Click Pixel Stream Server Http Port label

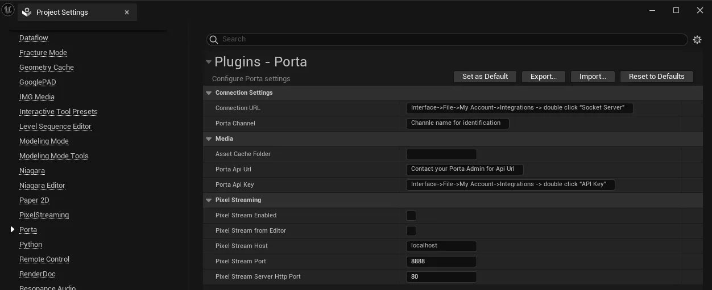[x=258, y=276]
